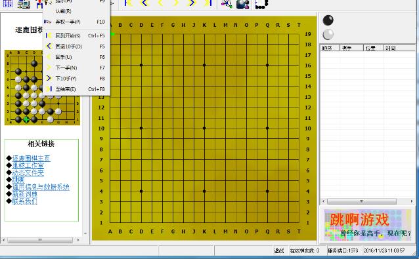Screen dimensions: 419x259
Task: Click the date and time status entry
Action: [384, 250]
